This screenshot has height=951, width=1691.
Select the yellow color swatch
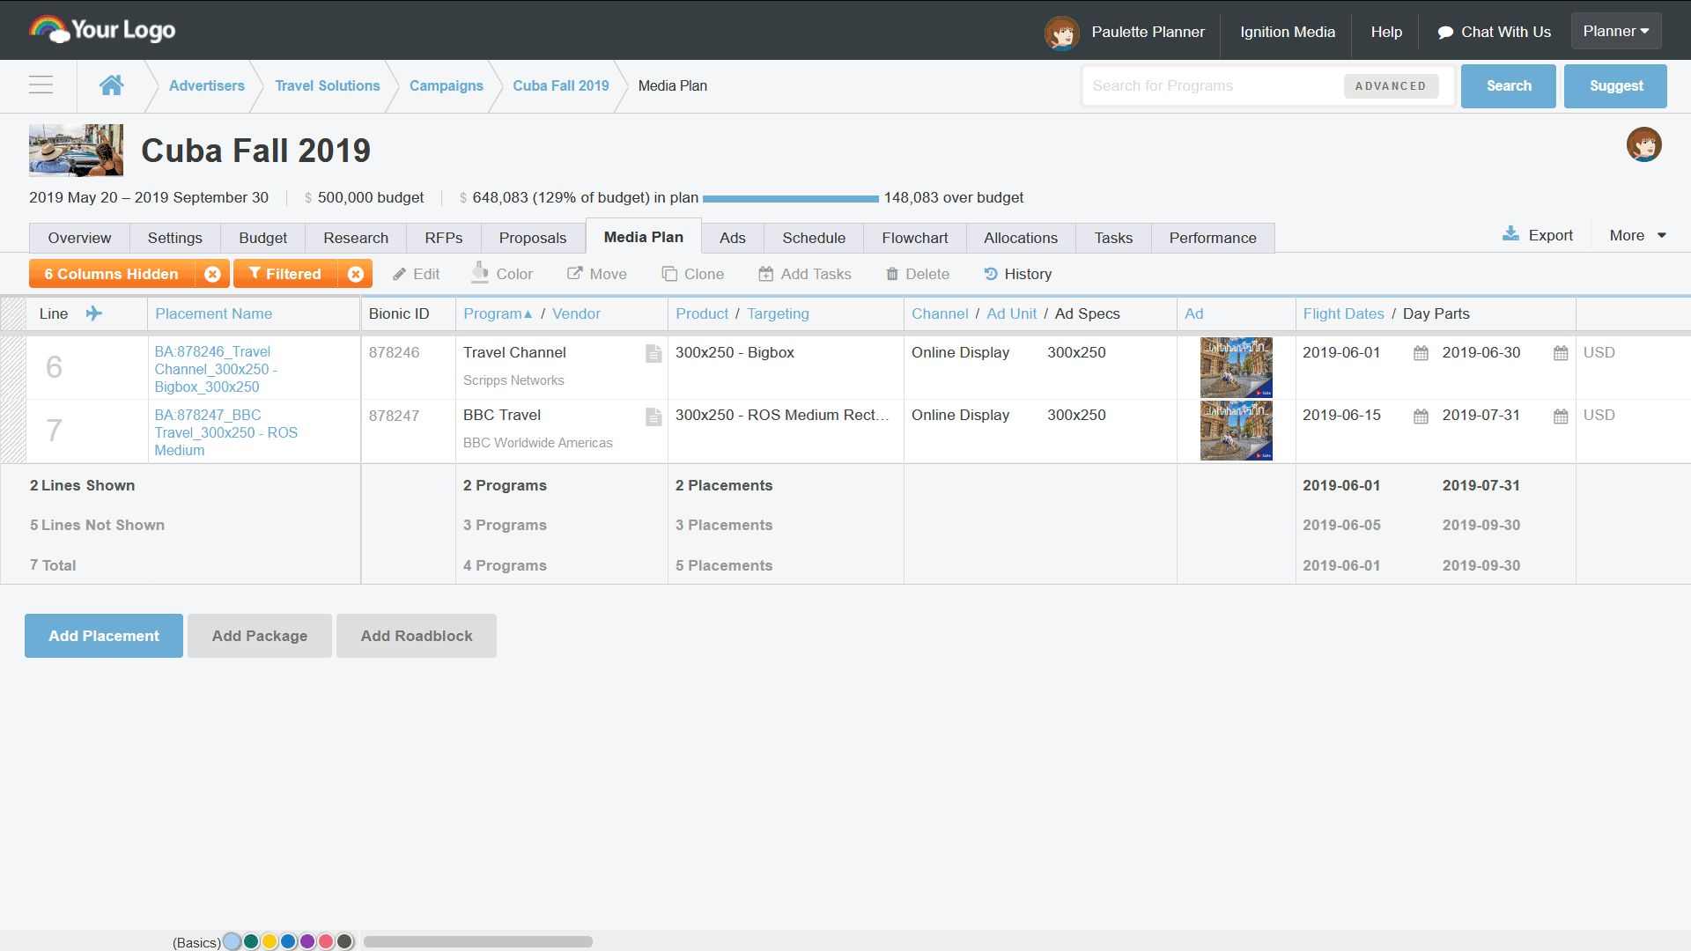coord(270,941)
